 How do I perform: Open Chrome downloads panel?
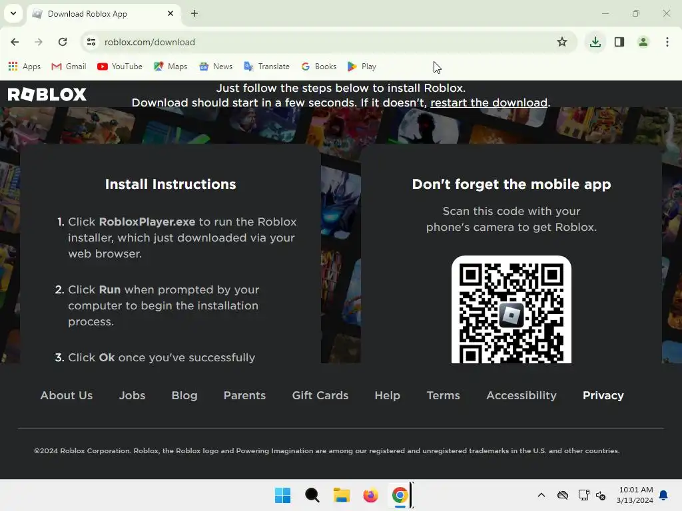click(595, 42)
